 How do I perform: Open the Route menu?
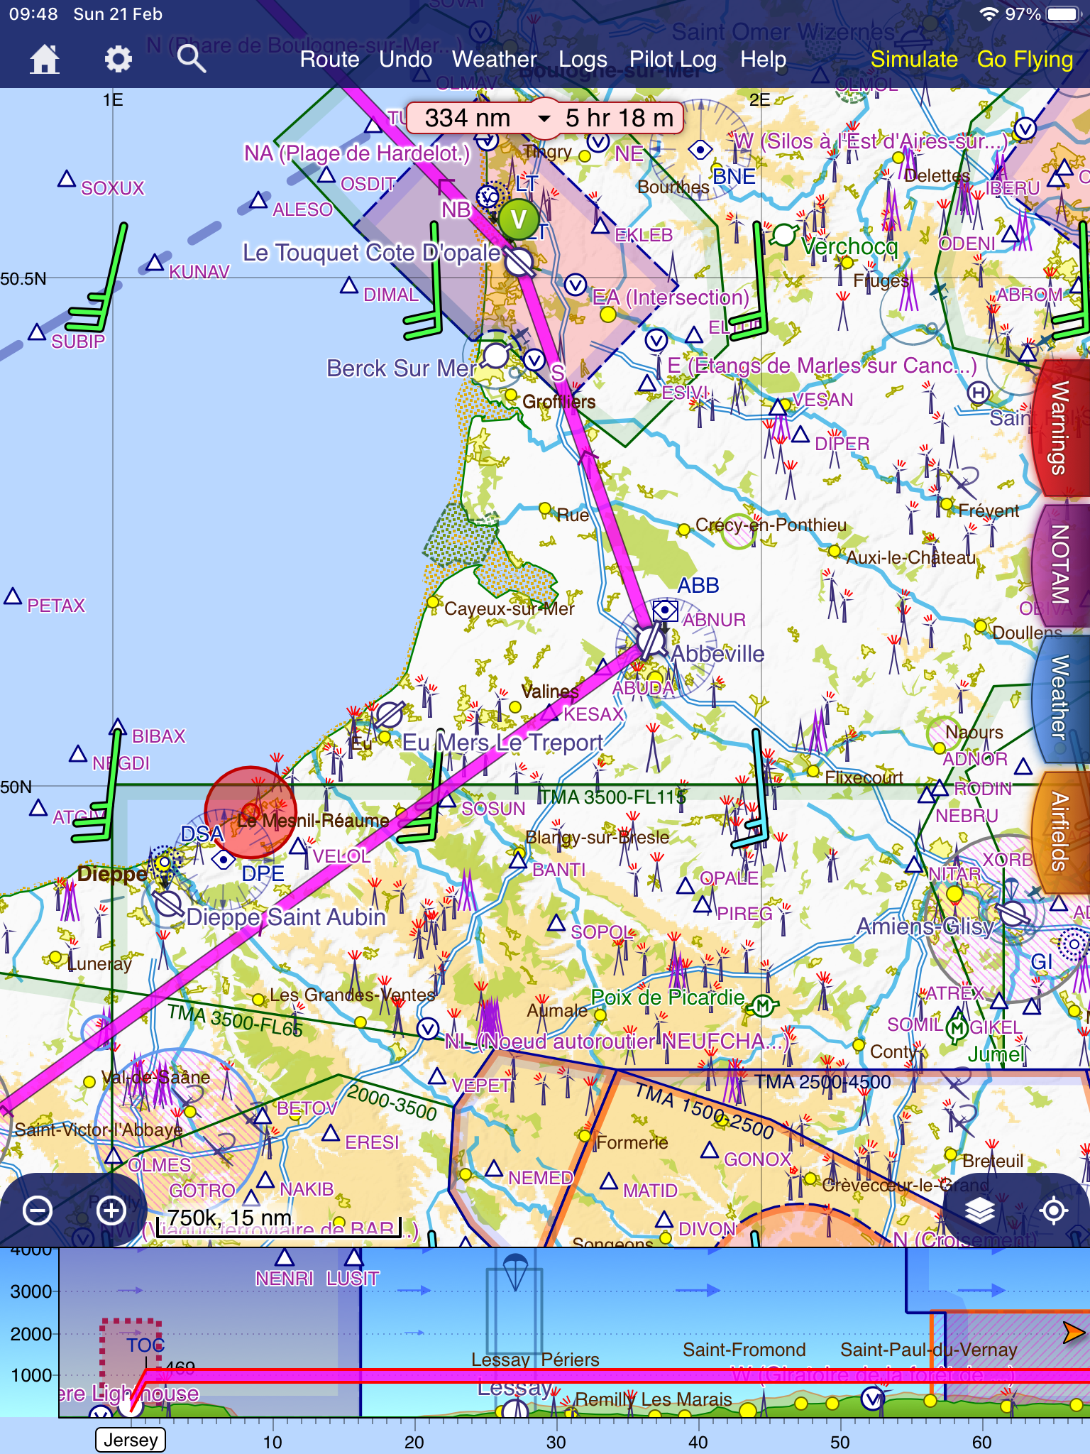pos(329,60)
